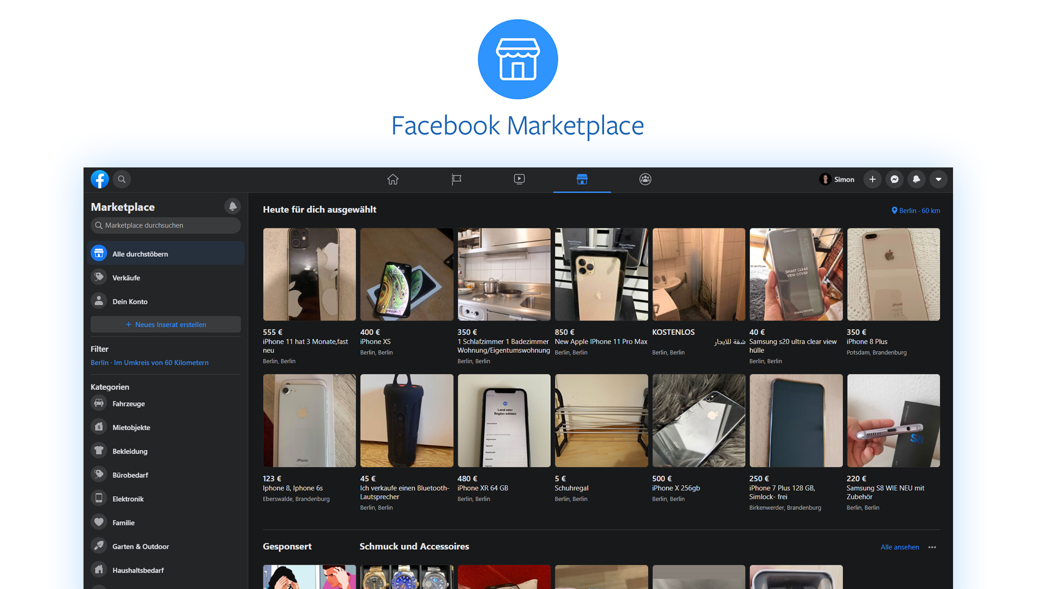Change location via Berlin · 60 km
Screen dimensions: 1048x589
[x=915, y=211]
